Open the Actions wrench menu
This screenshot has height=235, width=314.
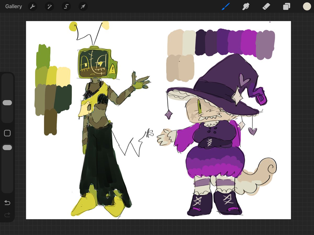(32, 7)
